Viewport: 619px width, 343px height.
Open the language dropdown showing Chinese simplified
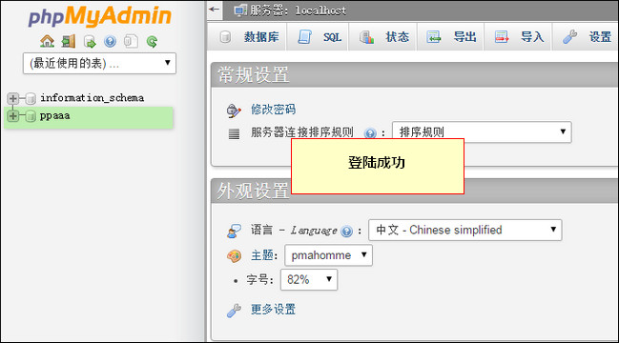coord(465,230)
